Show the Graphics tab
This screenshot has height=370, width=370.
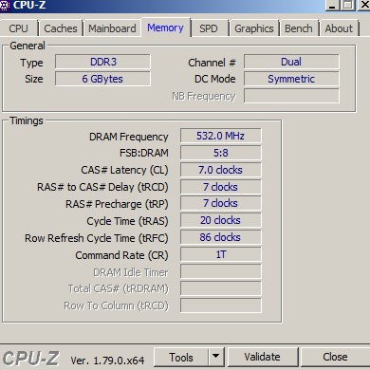point(254,28)
